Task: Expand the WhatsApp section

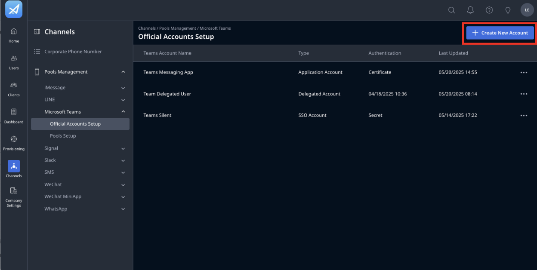Action: (123, 209)
